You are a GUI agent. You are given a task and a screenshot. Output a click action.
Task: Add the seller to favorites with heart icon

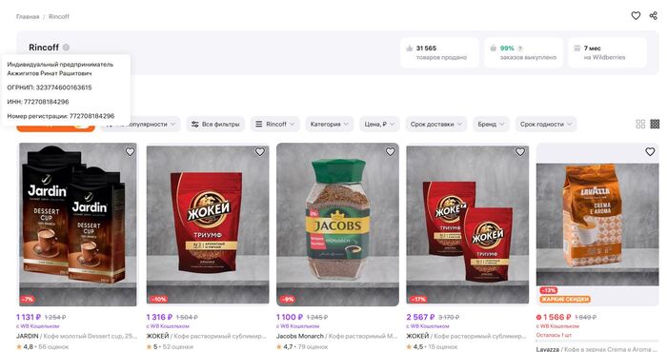click(x=636, y=16)
